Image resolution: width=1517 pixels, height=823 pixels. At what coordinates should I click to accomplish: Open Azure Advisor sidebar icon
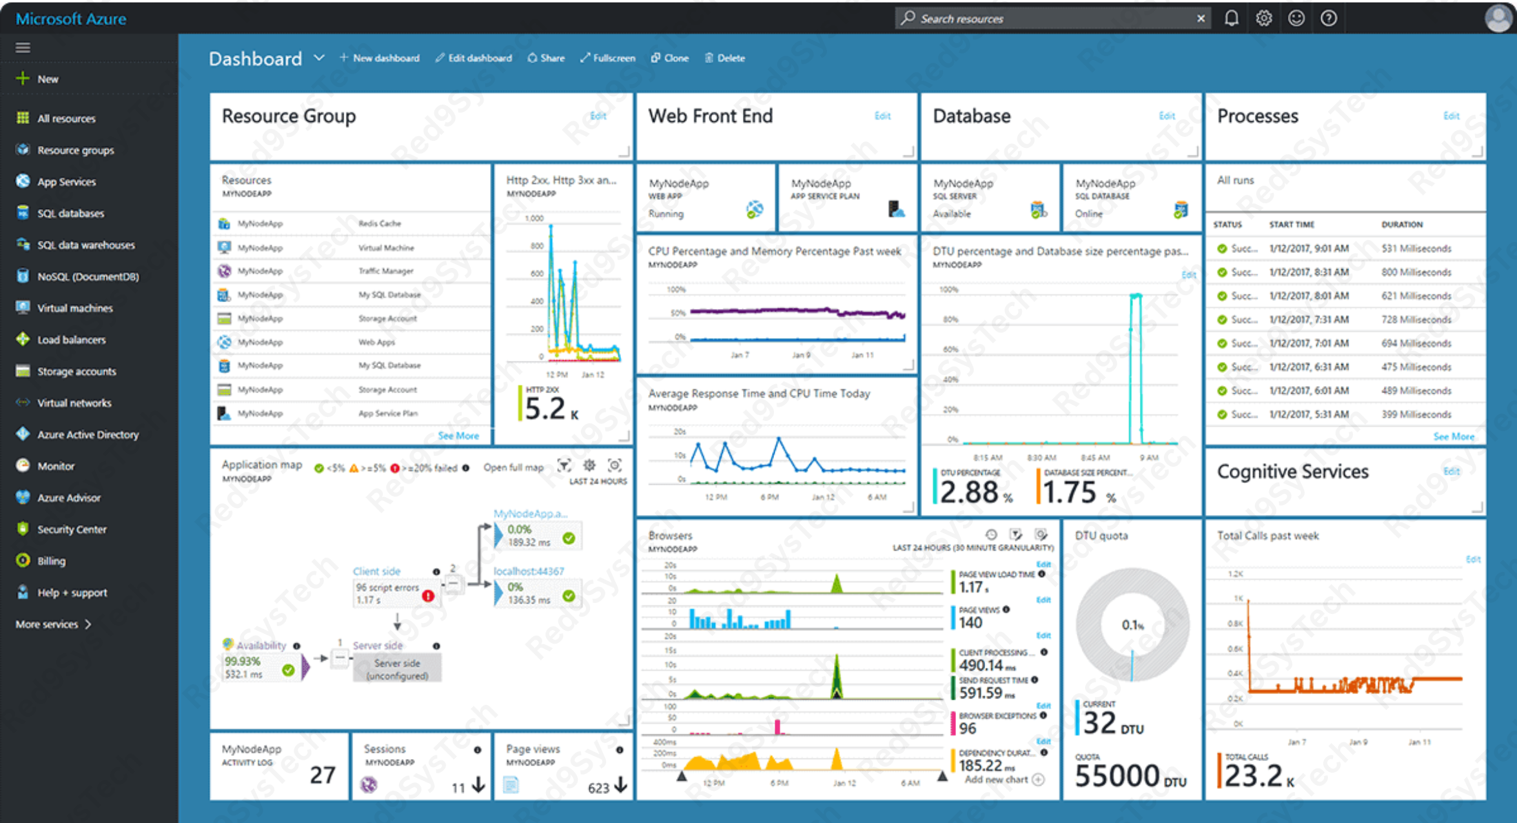pos(23,497)
